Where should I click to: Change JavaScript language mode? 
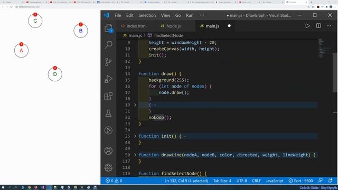click(275, 180)
